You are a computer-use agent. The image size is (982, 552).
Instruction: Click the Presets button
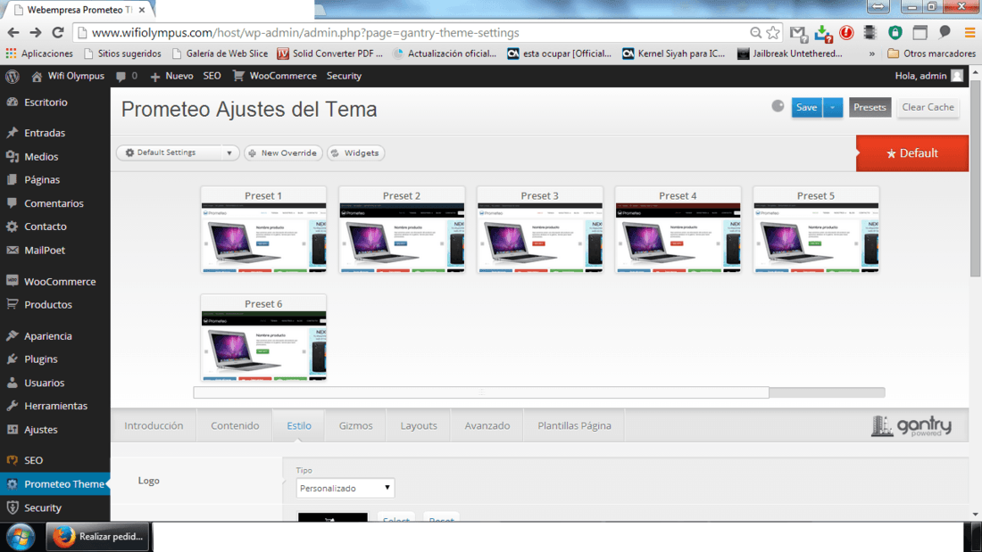[870, 107]
